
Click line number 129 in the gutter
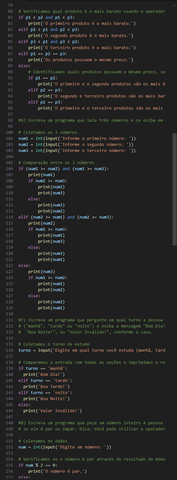tap(10, 308)
